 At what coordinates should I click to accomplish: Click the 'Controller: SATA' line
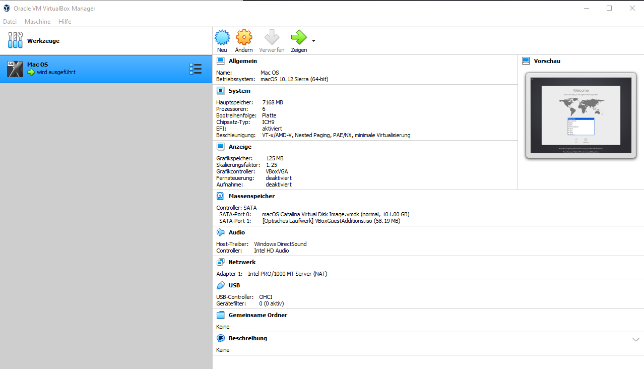[x=236, y=208]
